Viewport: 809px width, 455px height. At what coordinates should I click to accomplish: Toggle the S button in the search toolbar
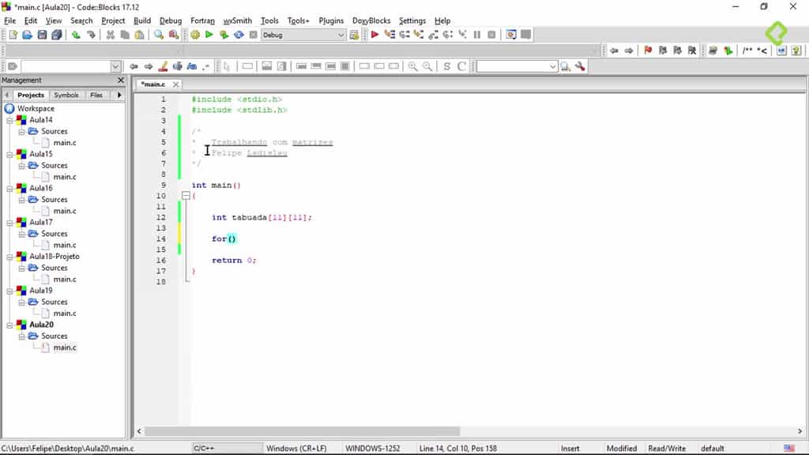coord(447,66)
